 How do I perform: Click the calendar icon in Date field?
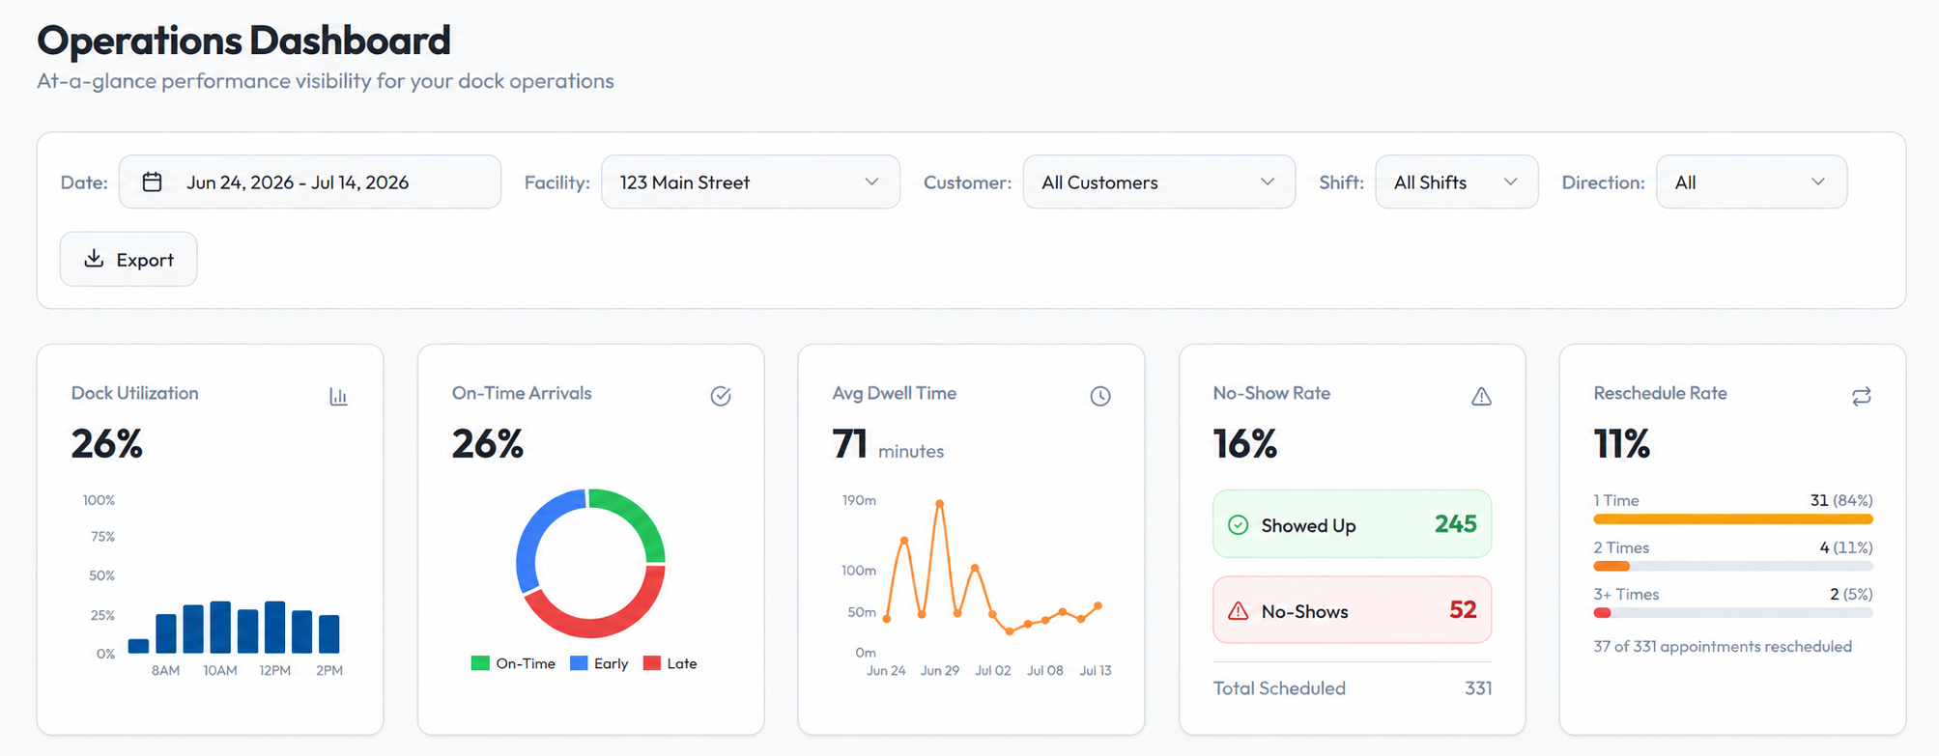[x=152, y=182]
